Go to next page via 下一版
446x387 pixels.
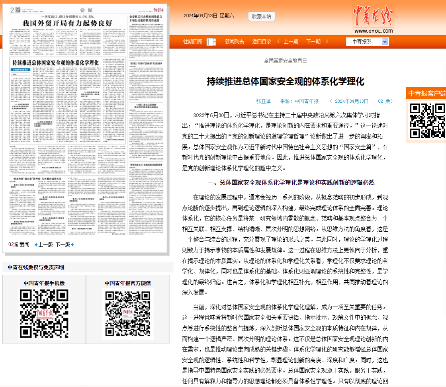pos(63,244)
